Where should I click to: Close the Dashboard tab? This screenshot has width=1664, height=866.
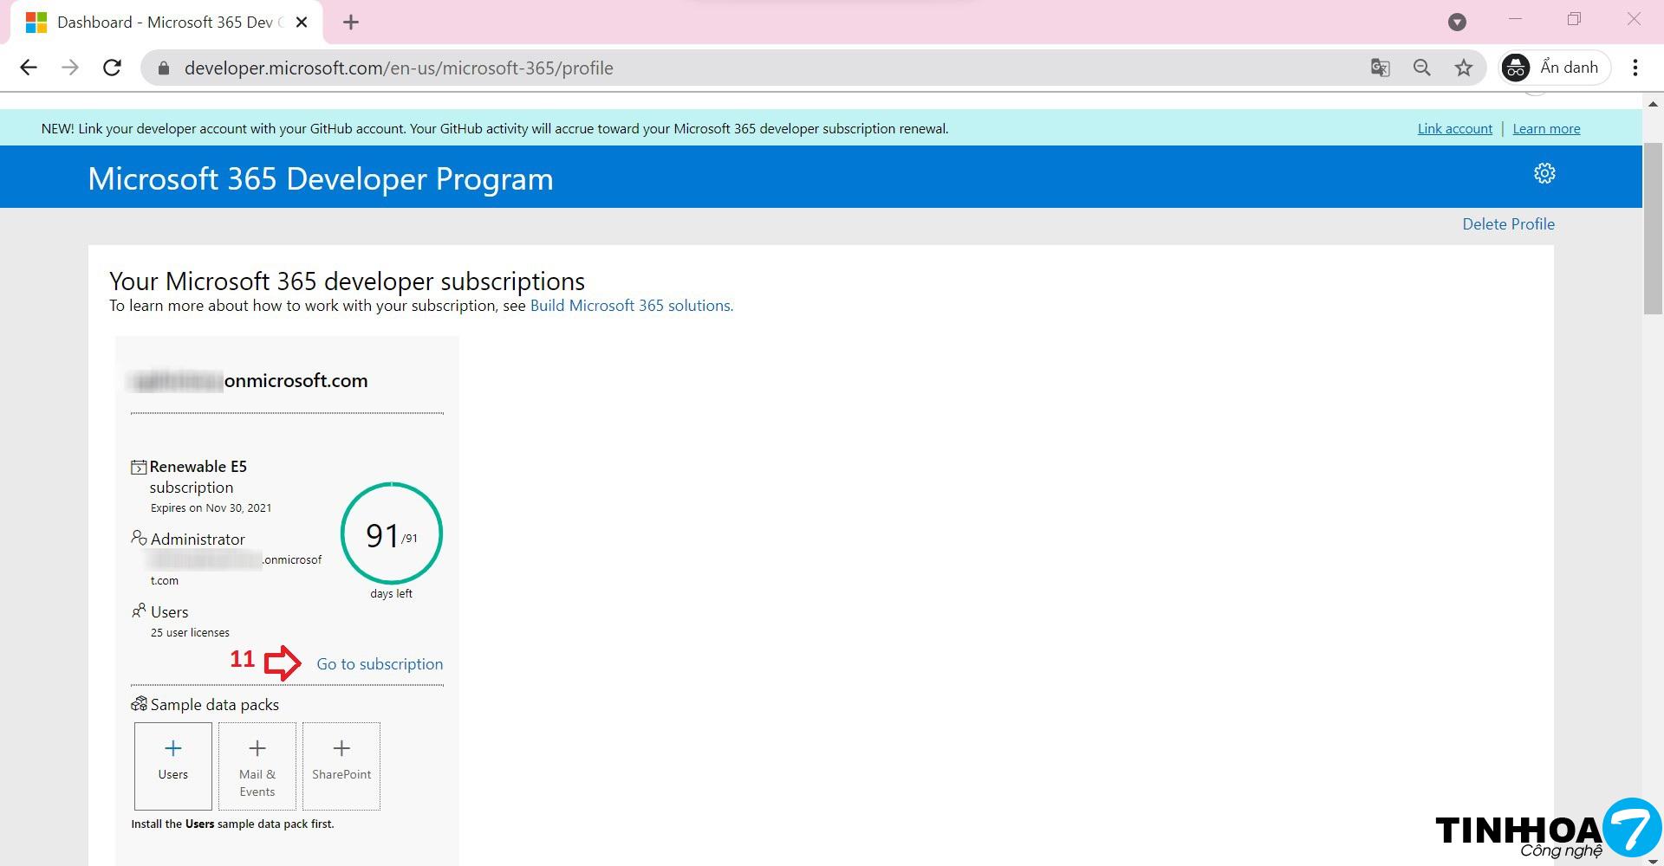302,23
